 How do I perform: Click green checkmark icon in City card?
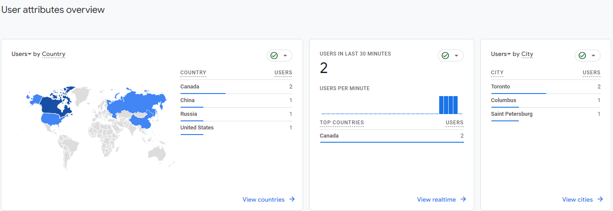(582, 56)
